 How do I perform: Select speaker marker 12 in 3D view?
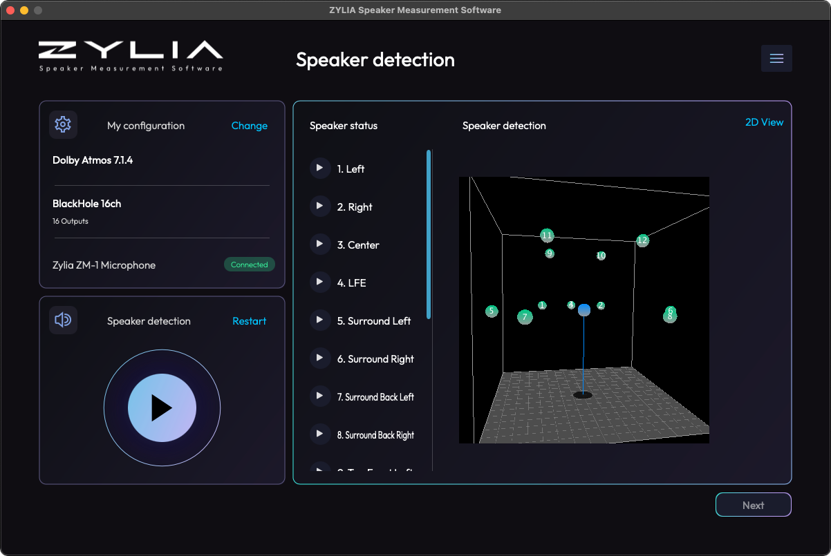click(643, 240)
